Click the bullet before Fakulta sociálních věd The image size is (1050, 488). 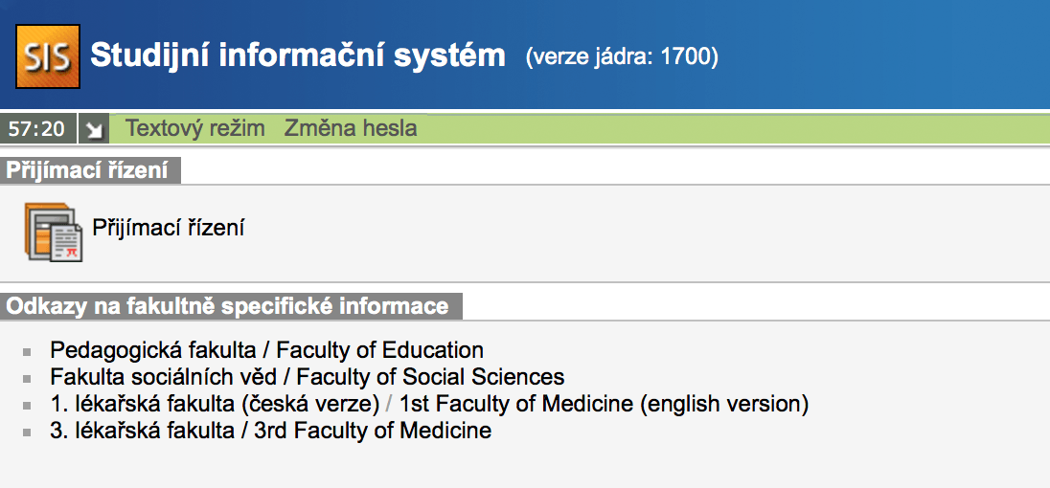pos(27,378)
